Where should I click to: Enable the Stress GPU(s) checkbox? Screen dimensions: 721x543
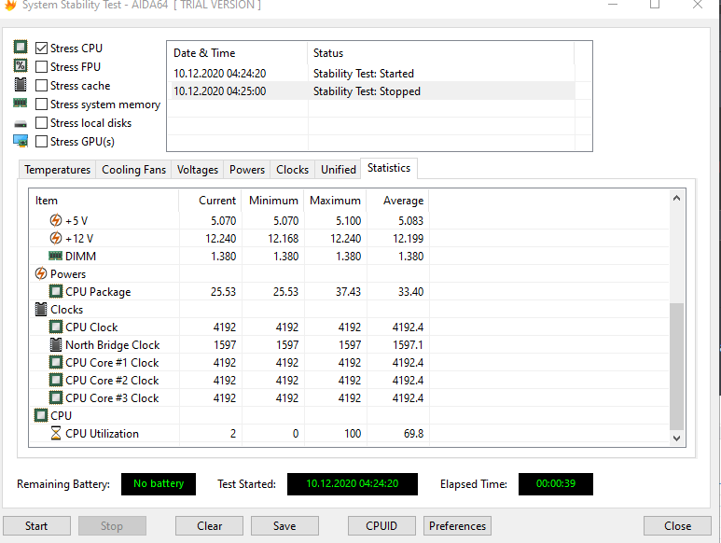coord(41,142)
